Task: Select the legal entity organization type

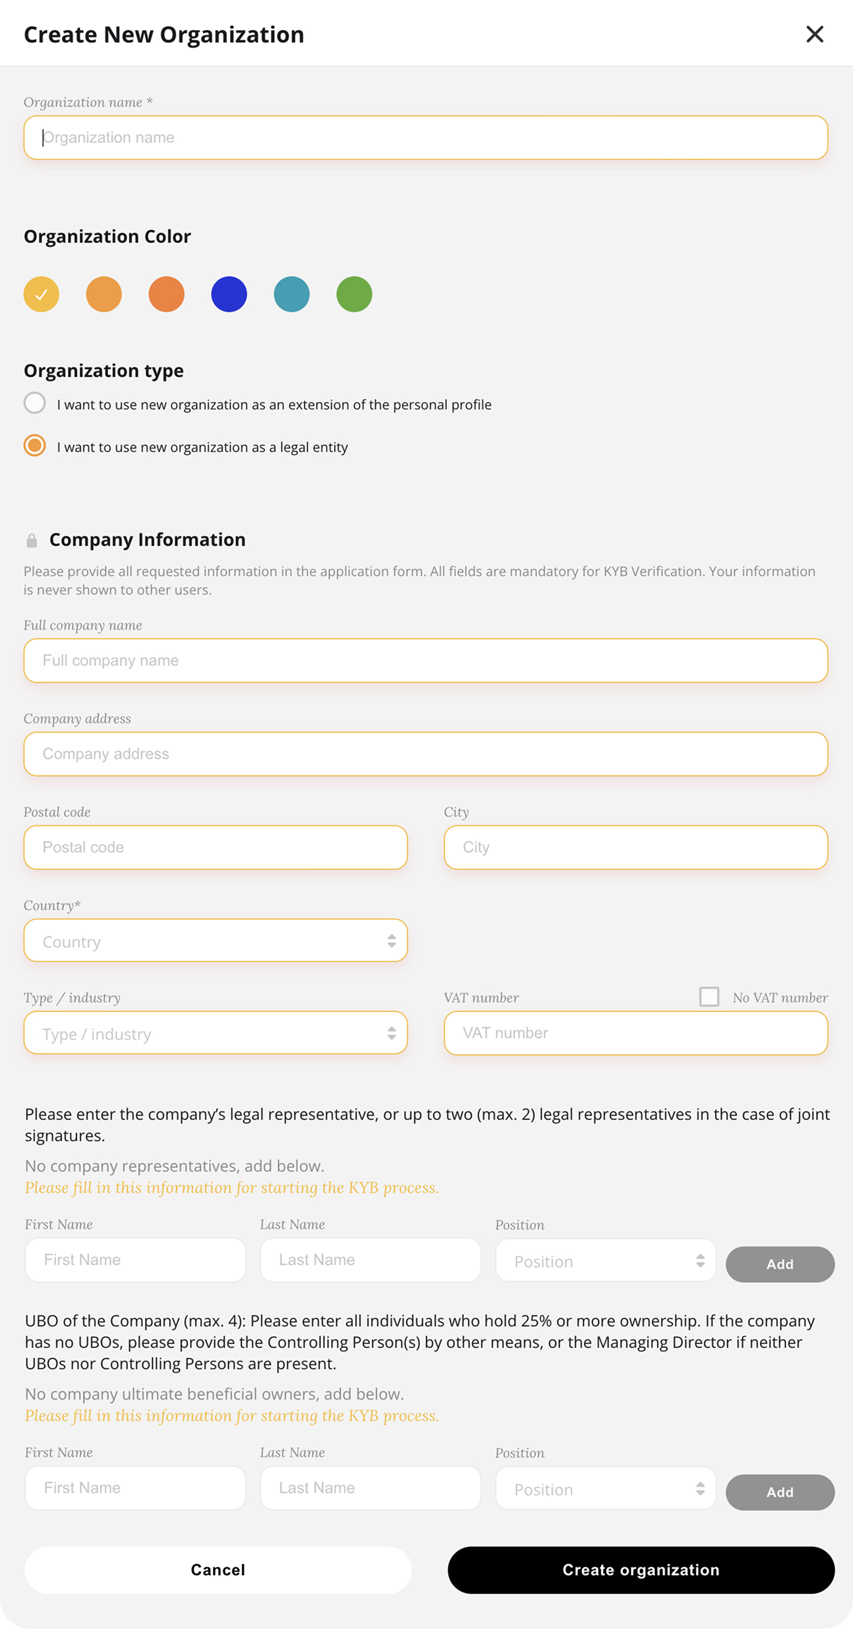Action: (35, 445)
